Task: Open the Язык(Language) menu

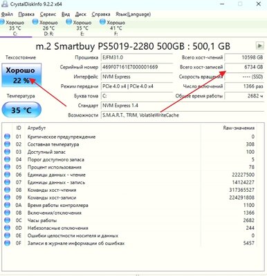Action: click(133, 14)
